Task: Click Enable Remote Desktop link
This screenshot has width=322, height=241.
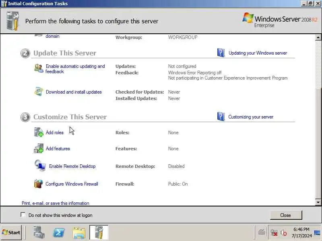Action: [72, 166]
